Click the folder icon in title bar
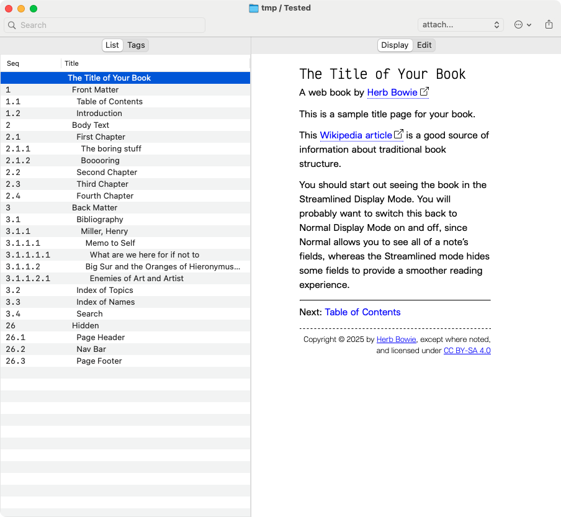Viewport: 561px width, 517px height. (253, 8)
